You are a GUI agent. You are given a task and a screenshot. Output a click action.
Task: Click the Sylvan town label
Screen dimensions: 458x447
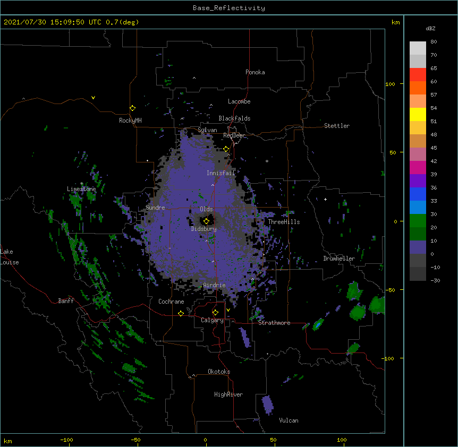coord(207,130)
